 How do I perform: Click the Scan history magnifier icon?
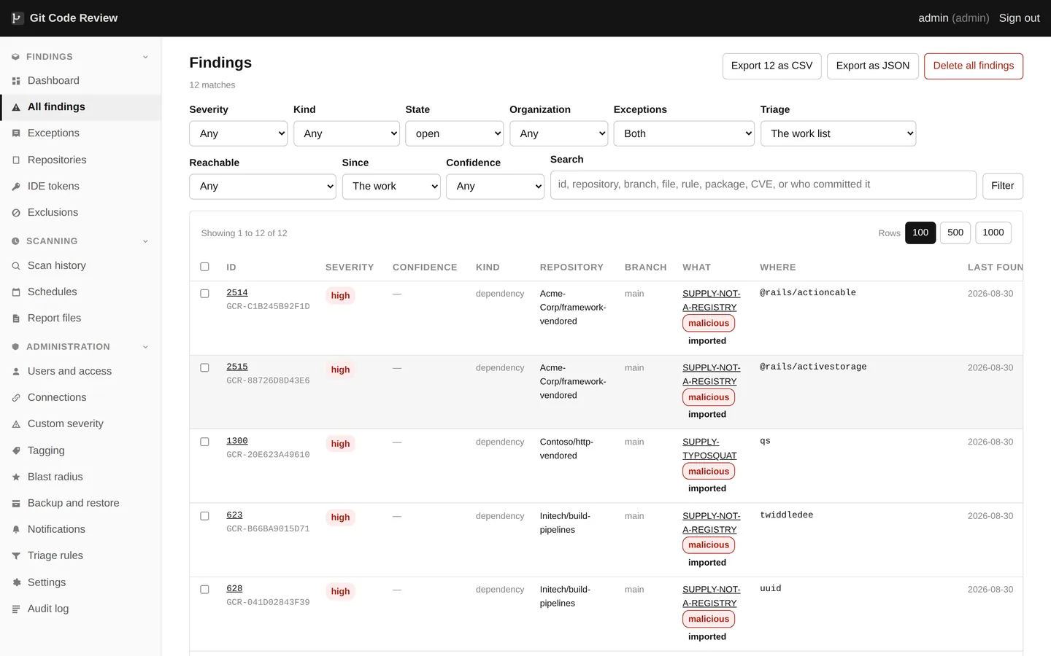tap(16, 266)
